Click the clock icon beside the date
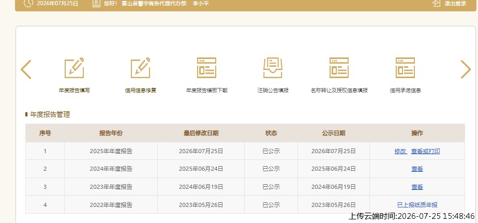 click(28, 3)
